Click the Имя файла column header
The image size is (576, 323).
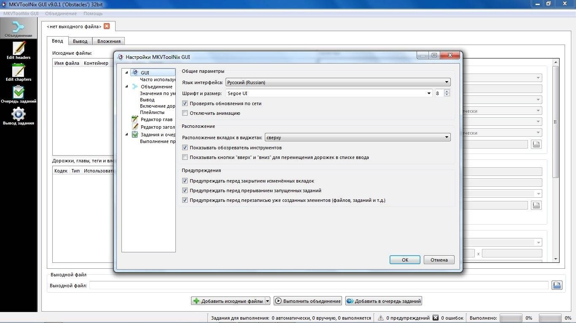point(67,63)
